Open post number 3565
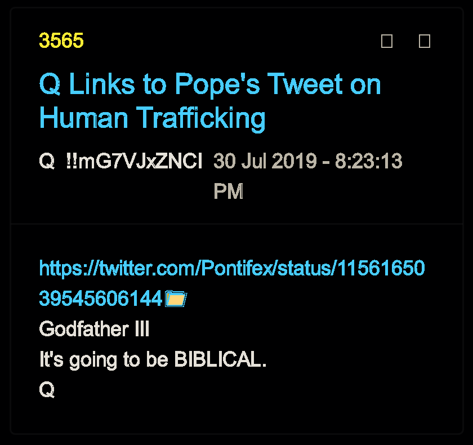Image resolution: width=473 pixels, height=445 pixels. point(61,41)
